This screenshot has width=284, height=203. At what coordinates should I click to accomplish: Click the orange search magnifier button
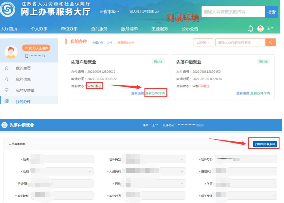(x=270, y=42)
